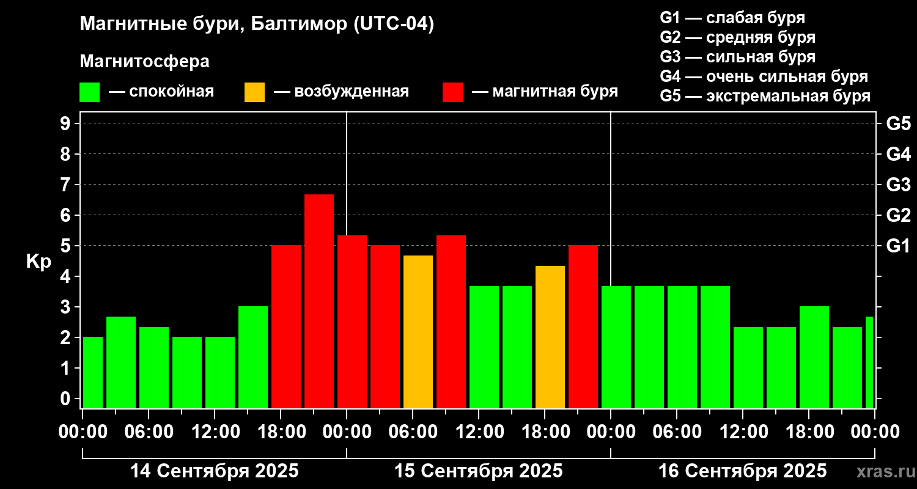This screenshot has width=917, height=489.
Task: Click the red bar at 18:00 on 14 September
Action: 286,326
